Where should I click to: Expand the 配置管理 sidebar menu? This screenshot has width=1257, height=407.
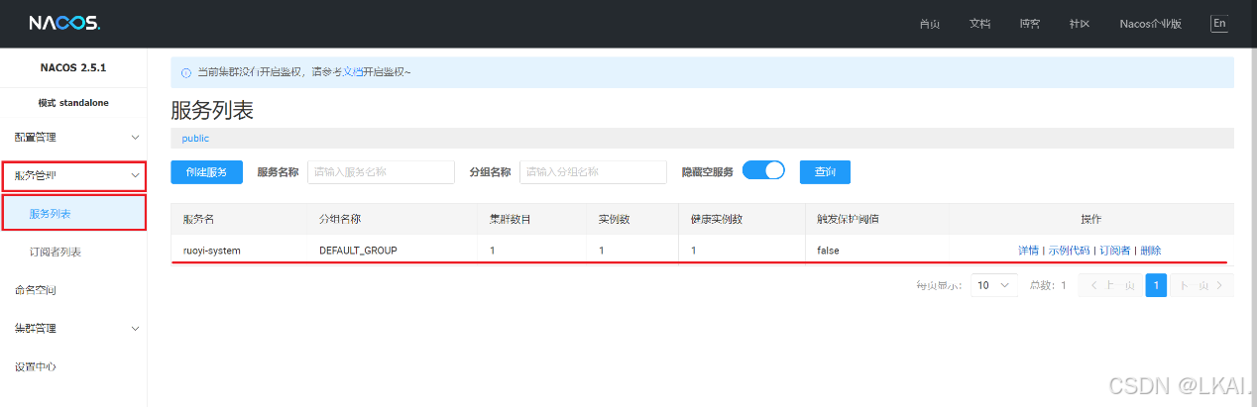[73, 137]
